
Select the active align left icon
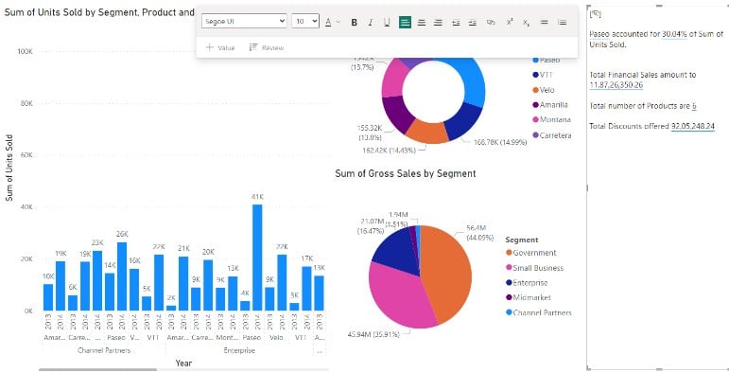click(405, 22)
